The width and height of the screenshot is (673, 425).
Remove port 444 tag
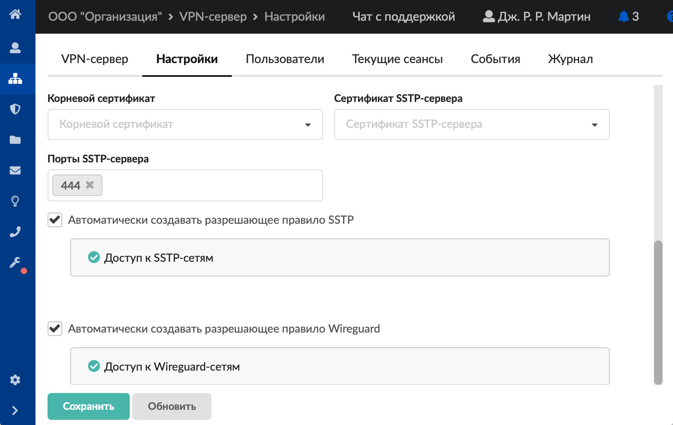point(90,185)
